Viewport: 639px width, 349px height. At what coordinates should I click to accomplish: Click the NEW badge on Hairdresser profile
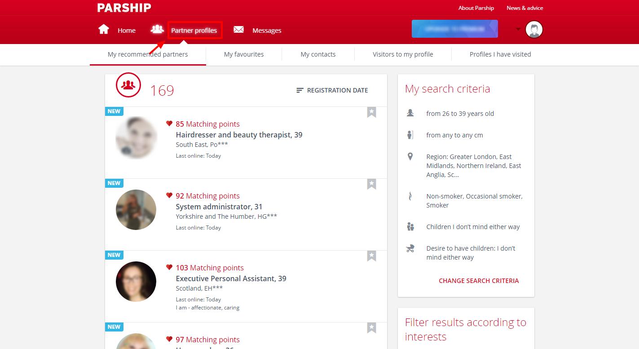114,111
